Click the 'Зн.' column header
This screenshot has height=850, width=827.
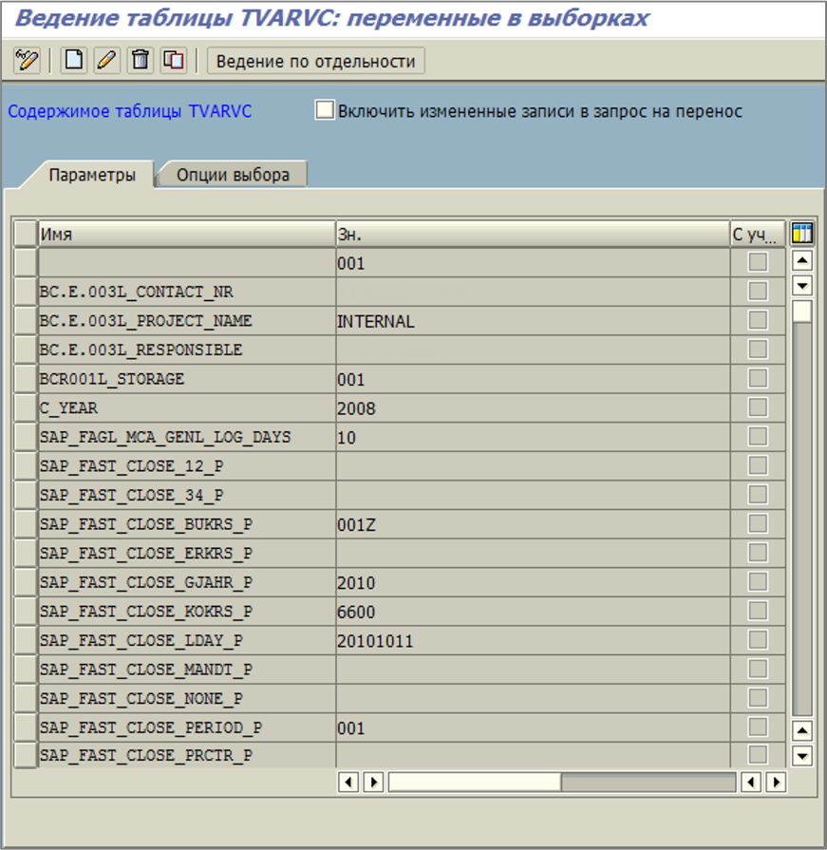[533, 235]
